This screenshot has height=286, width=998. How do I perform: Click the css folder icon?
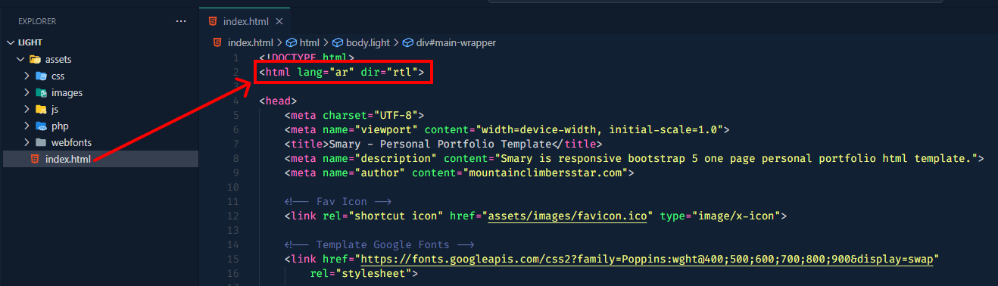tap(42, 76)
